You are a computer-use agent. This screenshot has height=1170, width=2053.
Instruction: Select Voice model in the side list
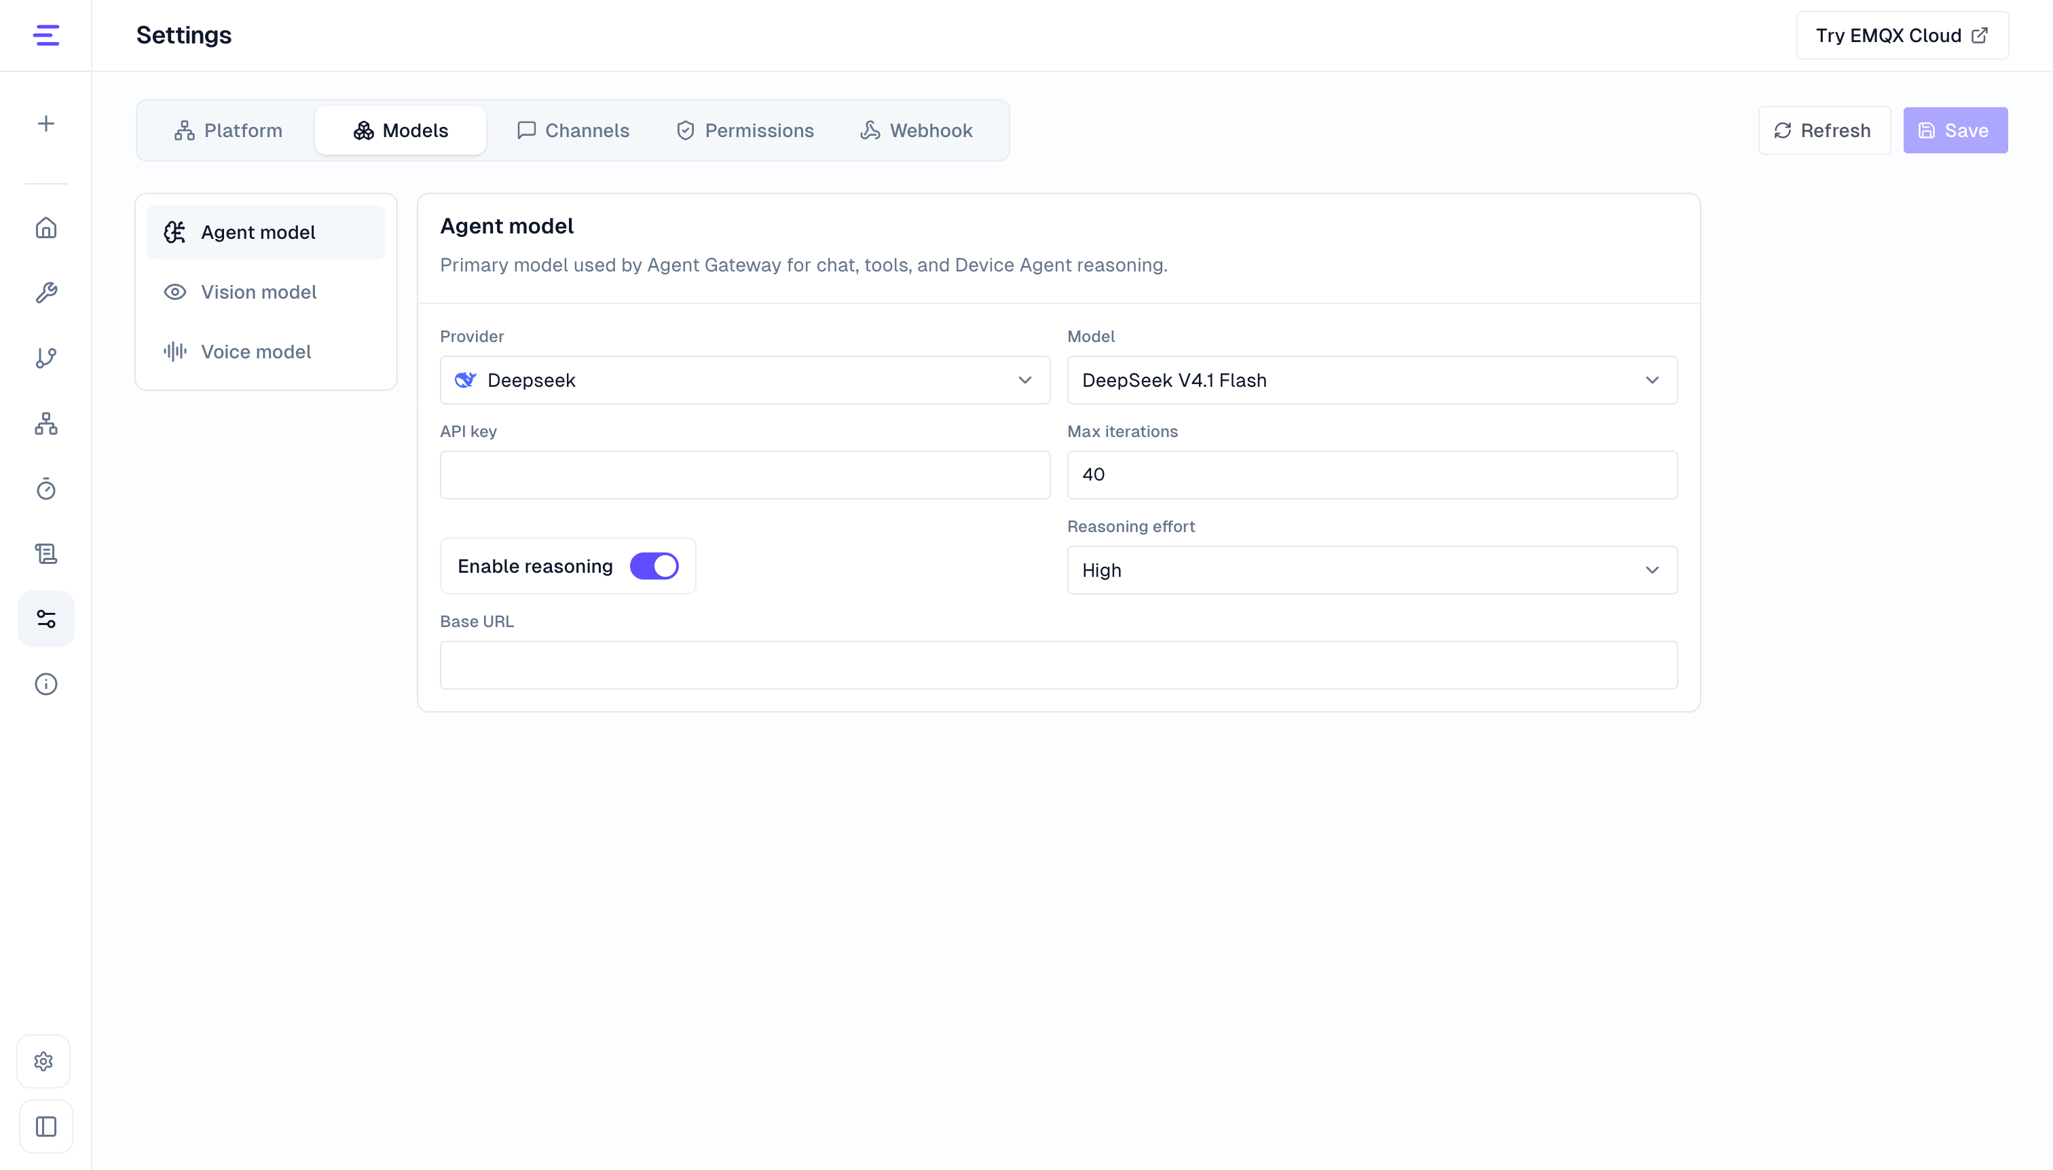tap(266, 351)
